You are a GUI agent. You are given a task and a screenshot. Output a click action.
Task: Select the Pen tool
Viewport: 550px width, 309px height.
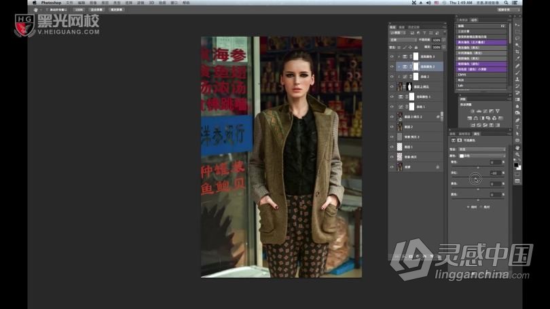(517, 120)
